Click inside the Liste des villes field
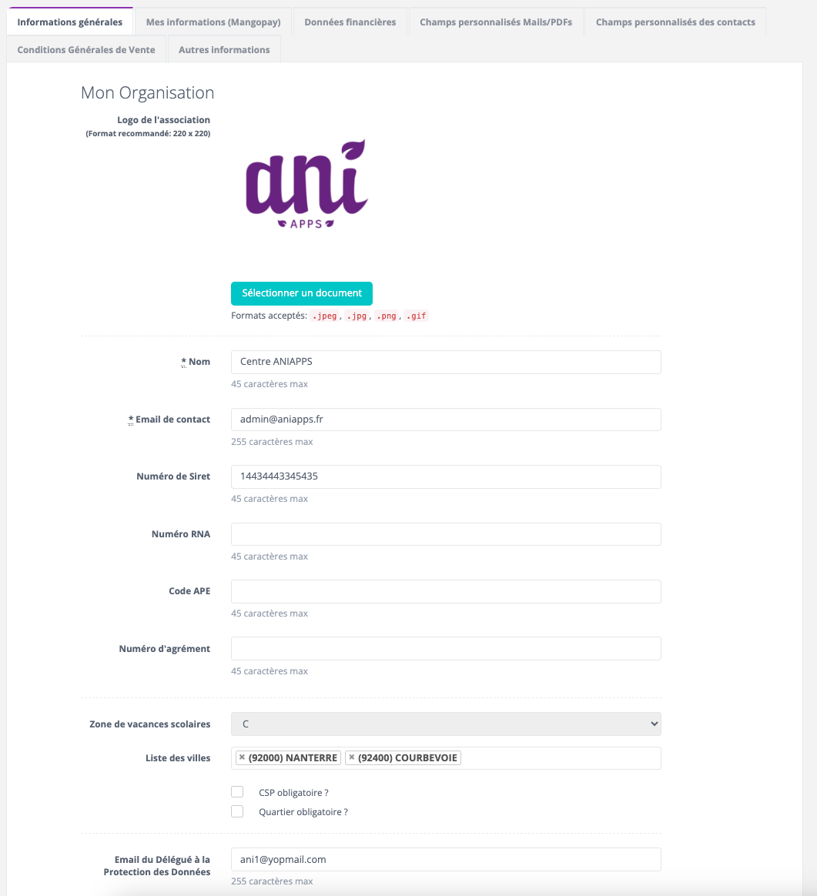 click(x=561, y=758)
